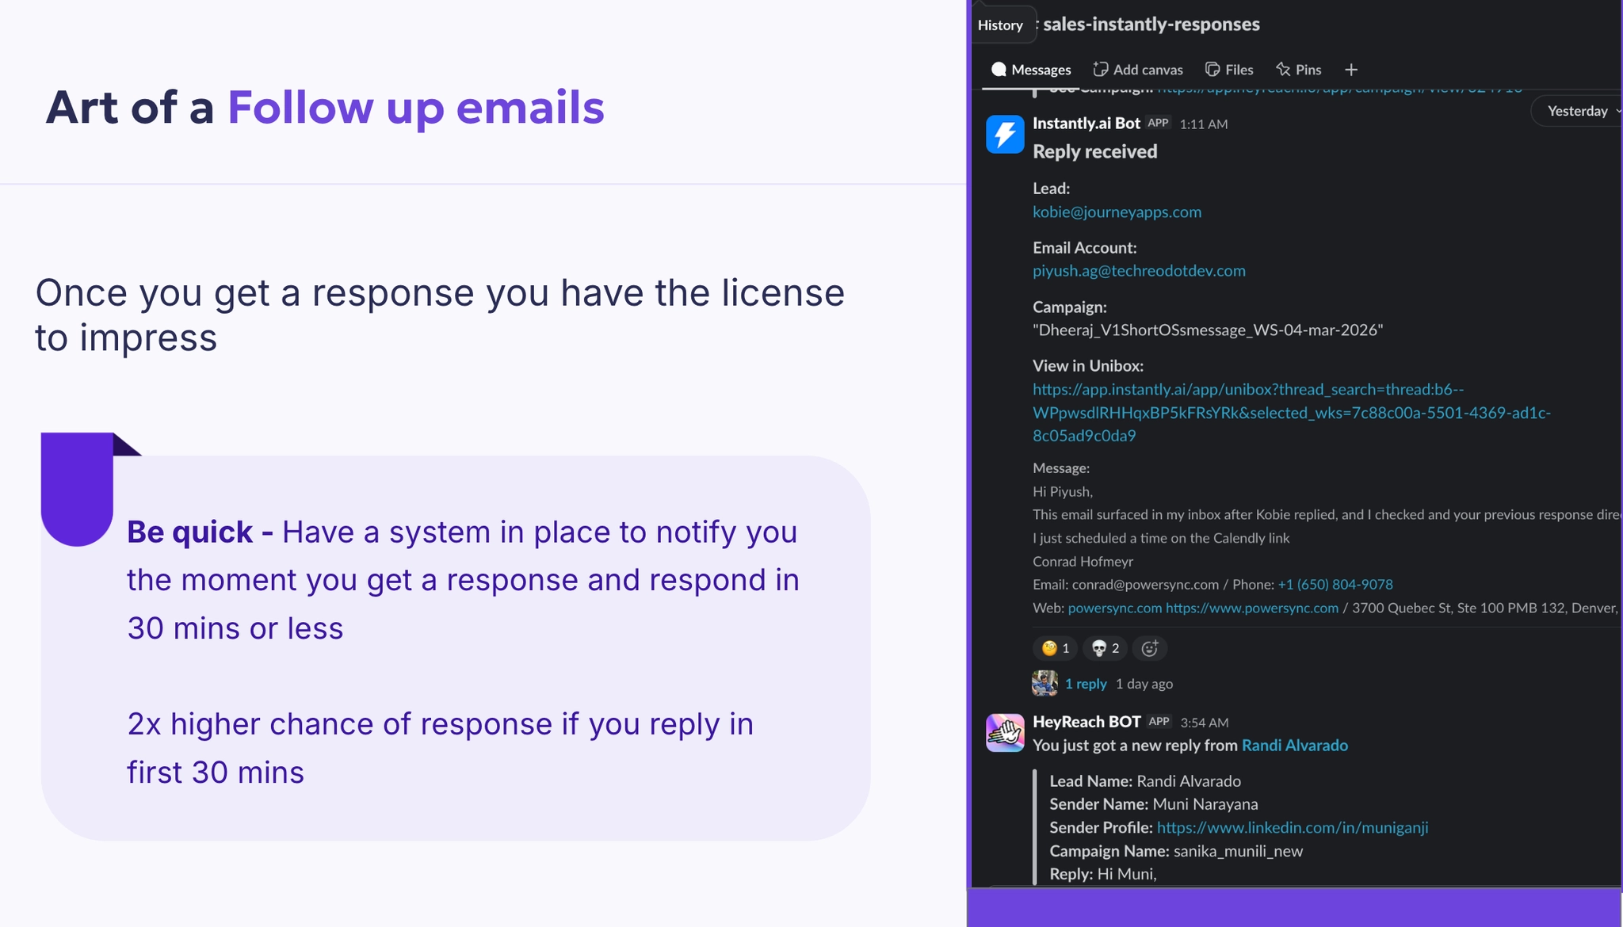Expand the Yesterday date dropdown
The height and width of the screenshot is (927, 1623).
[x=1578, y=111]
